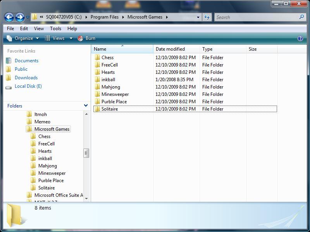Click the folder tree scrollbar thumb
Screen dimensions: 310x232
pyautogui.click(x=86, y=153)
